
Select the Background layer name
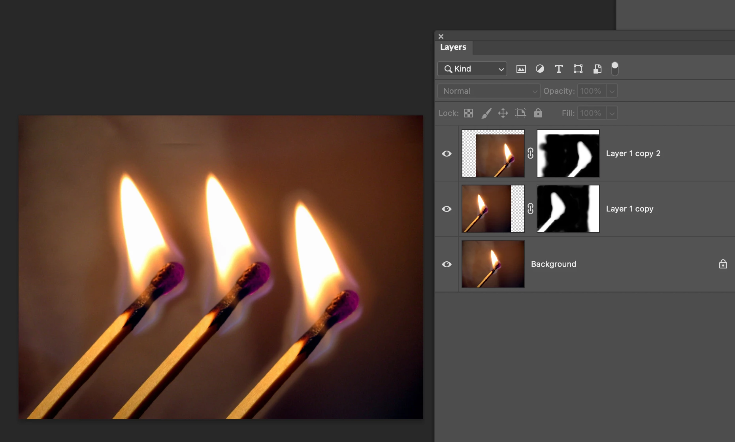pyautogui.click(x=554, y=264)
